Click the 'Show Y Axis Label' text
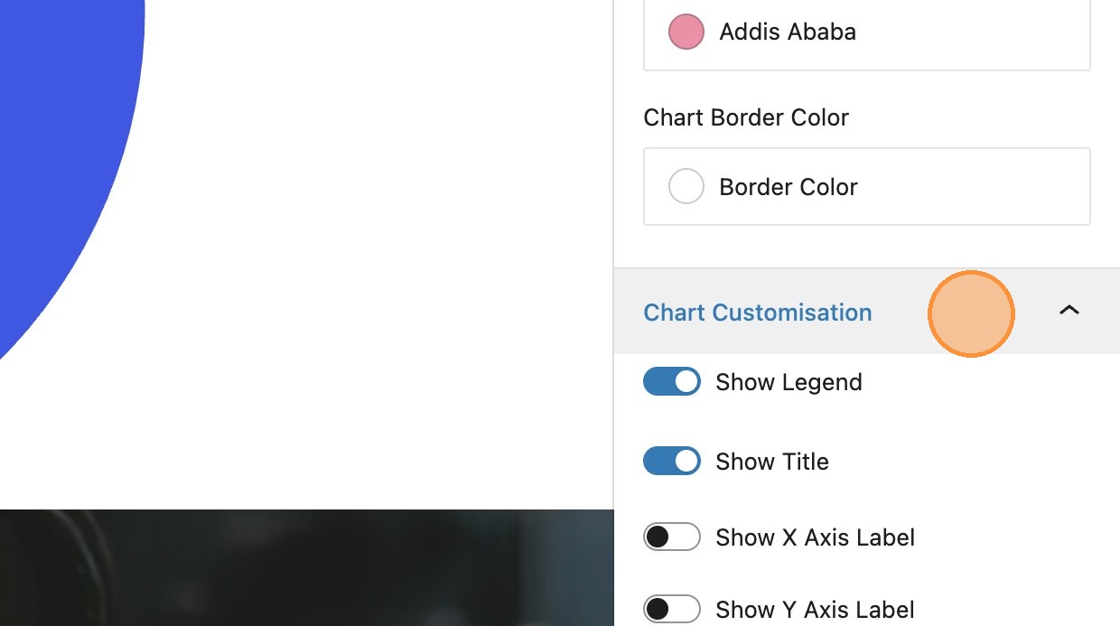 click(x=815, y=610)
